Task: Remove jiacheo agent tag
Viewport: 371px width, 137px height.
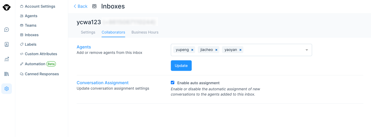Action: point(216,50)
